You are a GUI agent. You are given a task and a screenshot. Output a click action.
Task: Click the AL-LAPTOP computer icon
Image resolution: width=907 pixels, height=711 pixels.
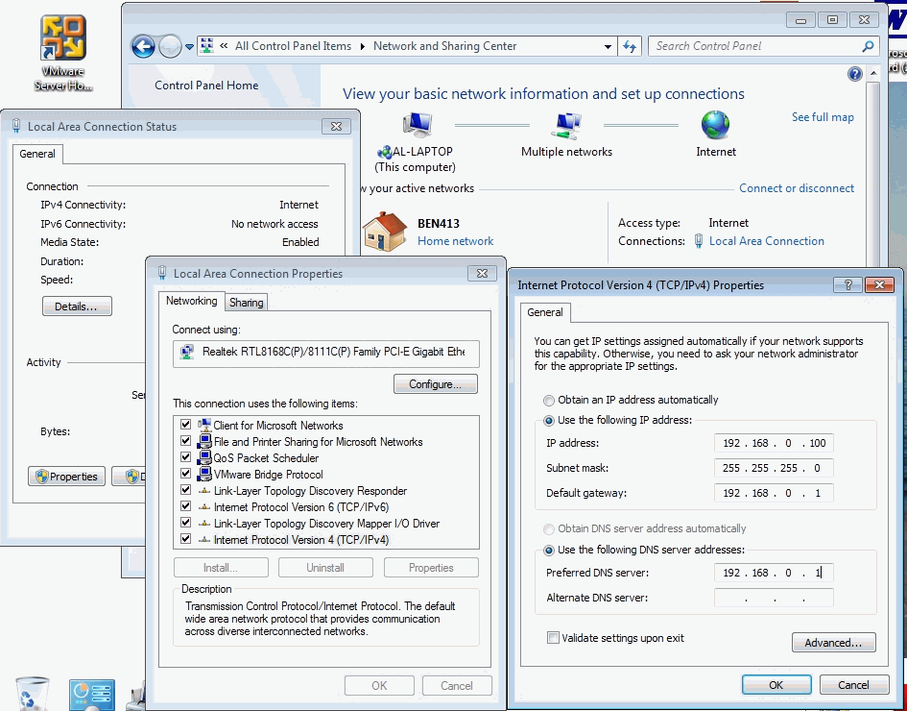coord(419,125)
